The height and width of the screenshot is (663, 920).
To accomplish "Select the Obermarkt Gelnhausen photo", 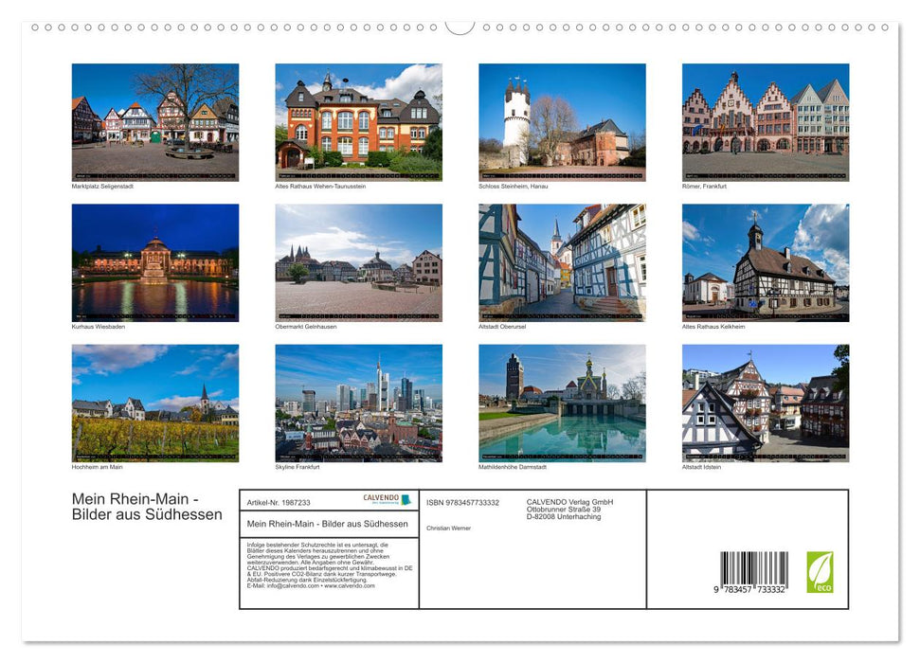I will click(357, 262).
